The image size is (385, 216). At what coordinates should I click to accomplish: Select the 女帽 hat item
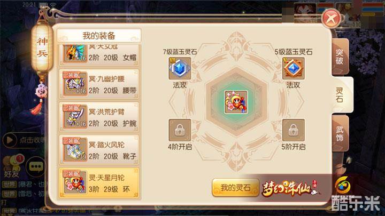coord(99,55)
